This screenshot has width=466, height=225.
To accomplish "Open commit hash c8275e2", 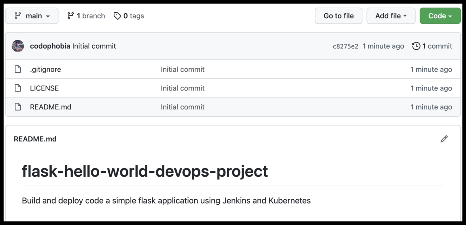I will (345, 46).
